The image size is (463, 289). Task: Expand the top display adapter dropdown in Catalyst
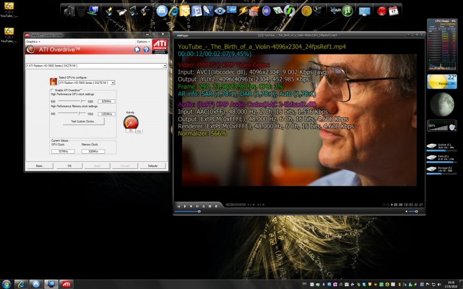pyautogui.click(x=165, y=65)
